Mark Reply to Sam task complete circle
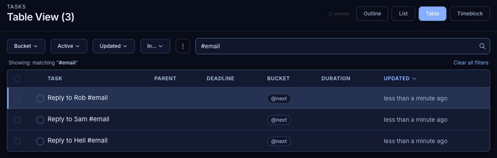The width and height of the screenshot is (497, 158). pos(40,120)
